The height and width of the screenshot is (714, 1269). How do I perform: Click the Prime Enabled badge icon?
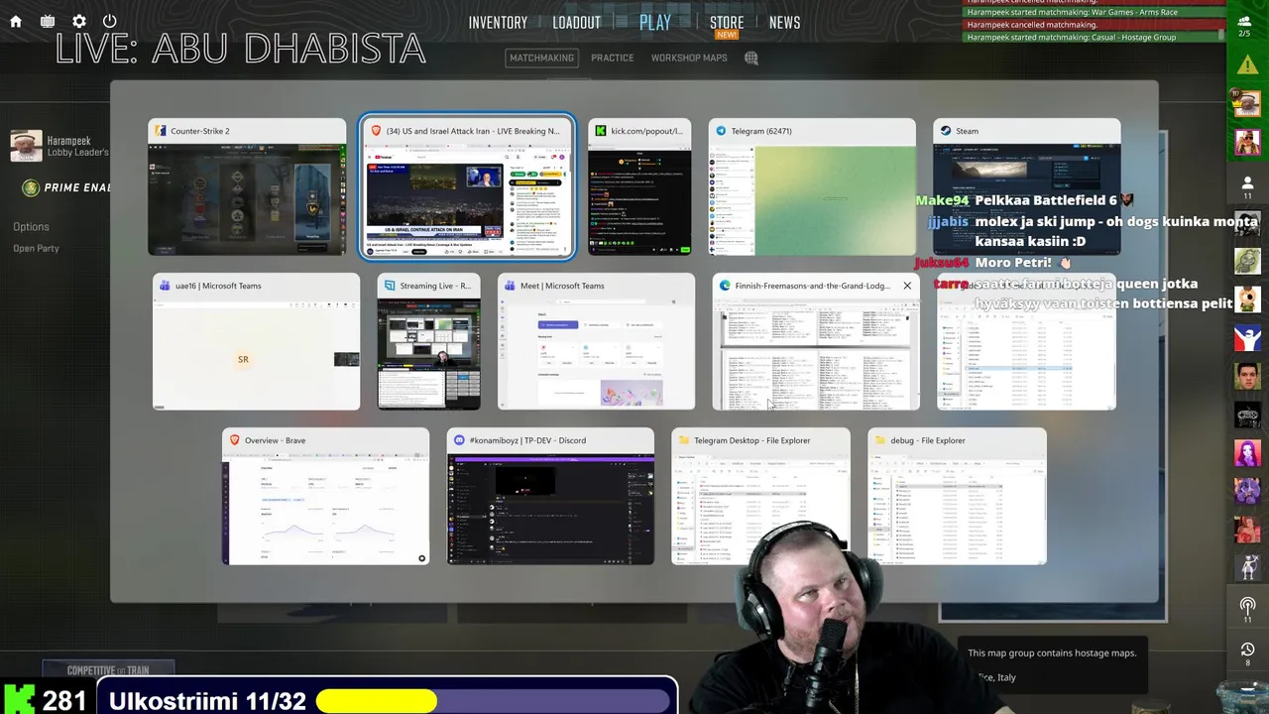pos(31,187)
